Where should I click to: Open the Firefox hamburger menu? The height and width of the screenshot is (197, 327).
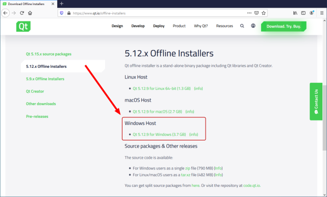322,13
